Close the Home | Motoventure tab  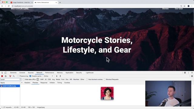56,2
